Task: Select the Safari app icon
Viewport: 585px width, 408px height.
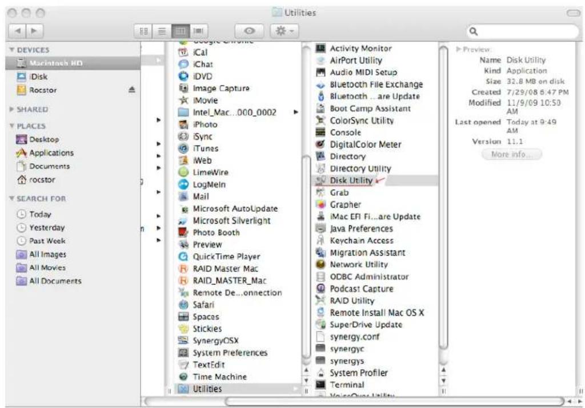Action: [183, 304]
